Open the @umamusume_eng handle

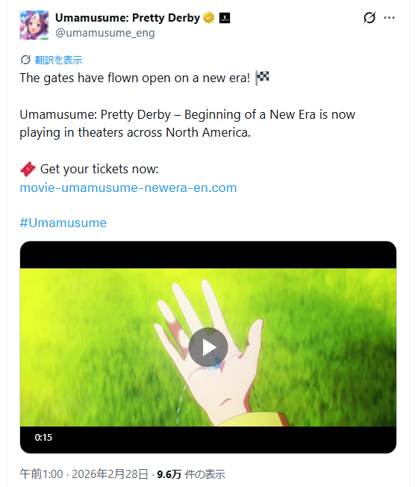coord(105,33)
